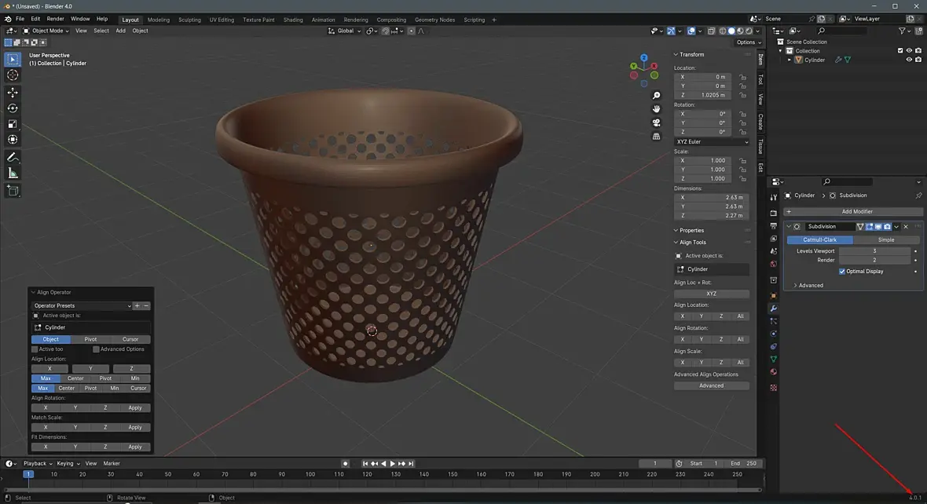The height and width of the screenshot is (504, 927).
Task: Choose the Add Cube tool
Action: pyautogui.click(x=13, y=191)
